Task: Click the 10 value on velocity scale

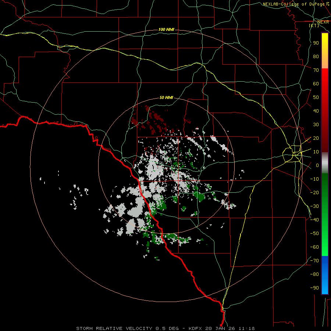Action: 316,152
